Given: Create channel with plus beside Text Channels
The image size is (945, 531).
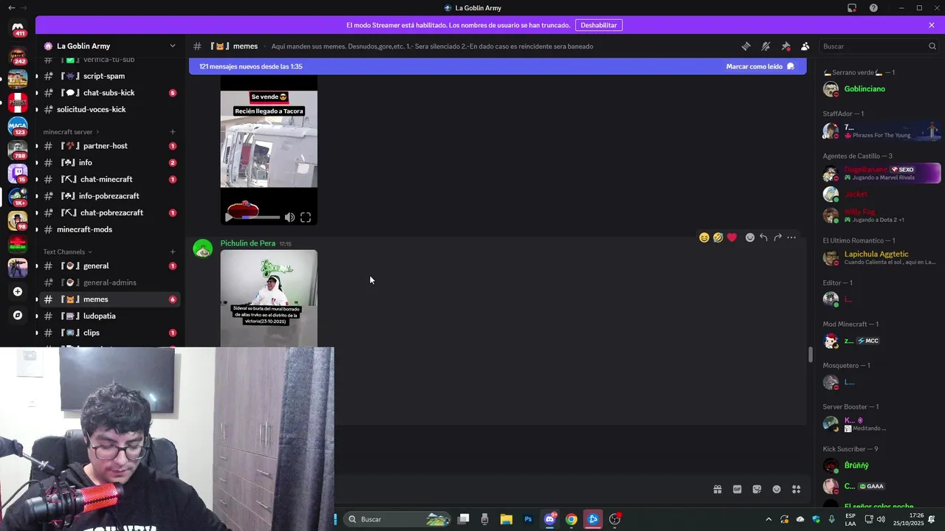Looking at the screenshot, I should coord(173,251).
